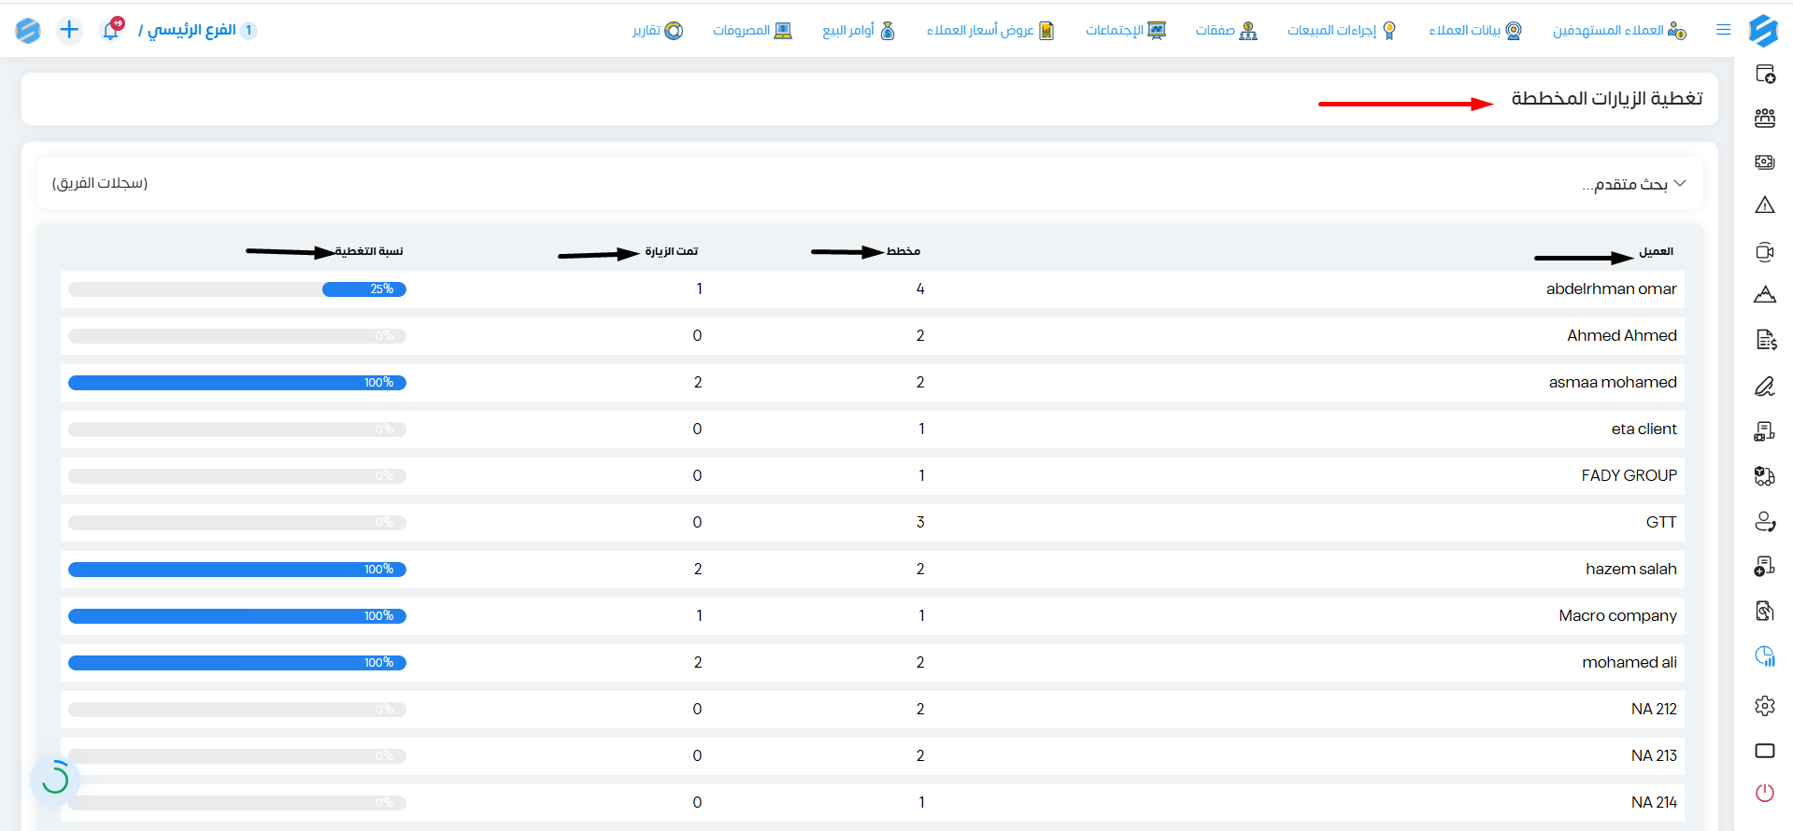This screenshot has height=831, width=1793.
Task: Select client NA 214
Action: click(x=1654, y=803)
